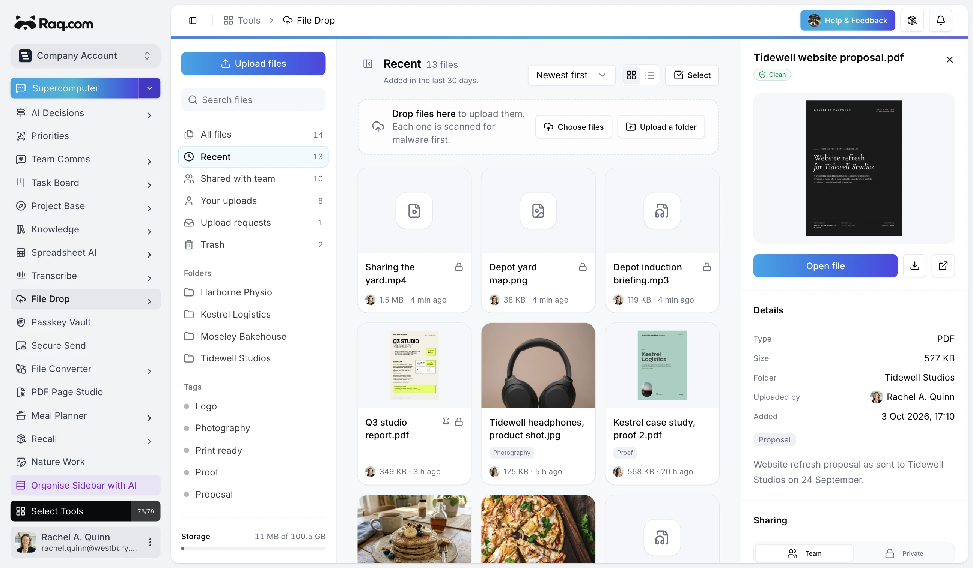The height and width of the screenshot is (568, 973).
Task: Expand Knowledge submenu
Action: pos(149,231)
